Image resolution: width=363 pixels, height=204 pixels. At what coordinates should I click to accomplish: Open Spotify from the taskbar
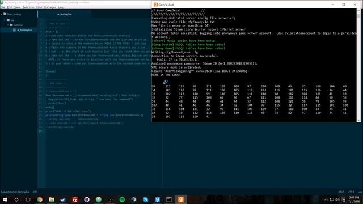point(122,199)
